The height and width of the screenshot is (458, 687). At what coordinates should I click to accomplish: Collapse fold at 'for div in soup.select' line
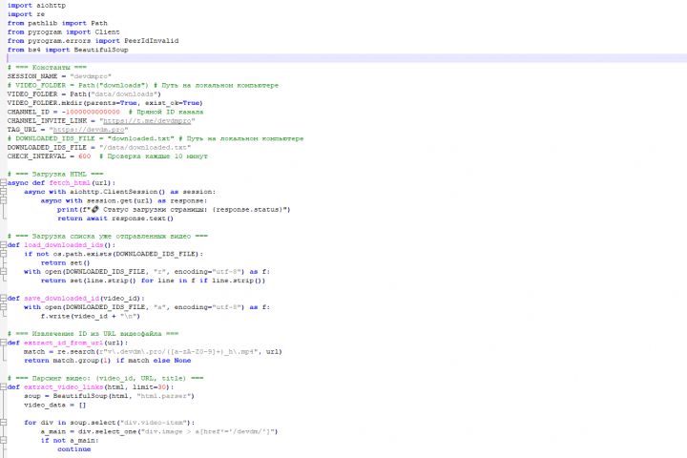click(x=4, y=423)
